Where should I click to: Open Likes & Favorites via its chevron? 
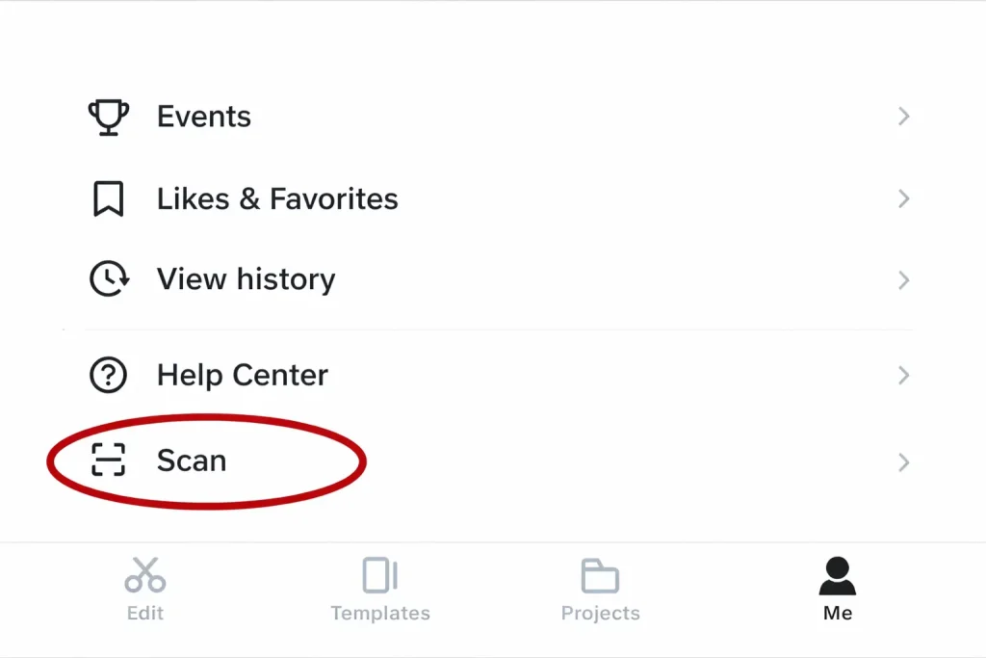pyautogui.click(x=903, y=198)
